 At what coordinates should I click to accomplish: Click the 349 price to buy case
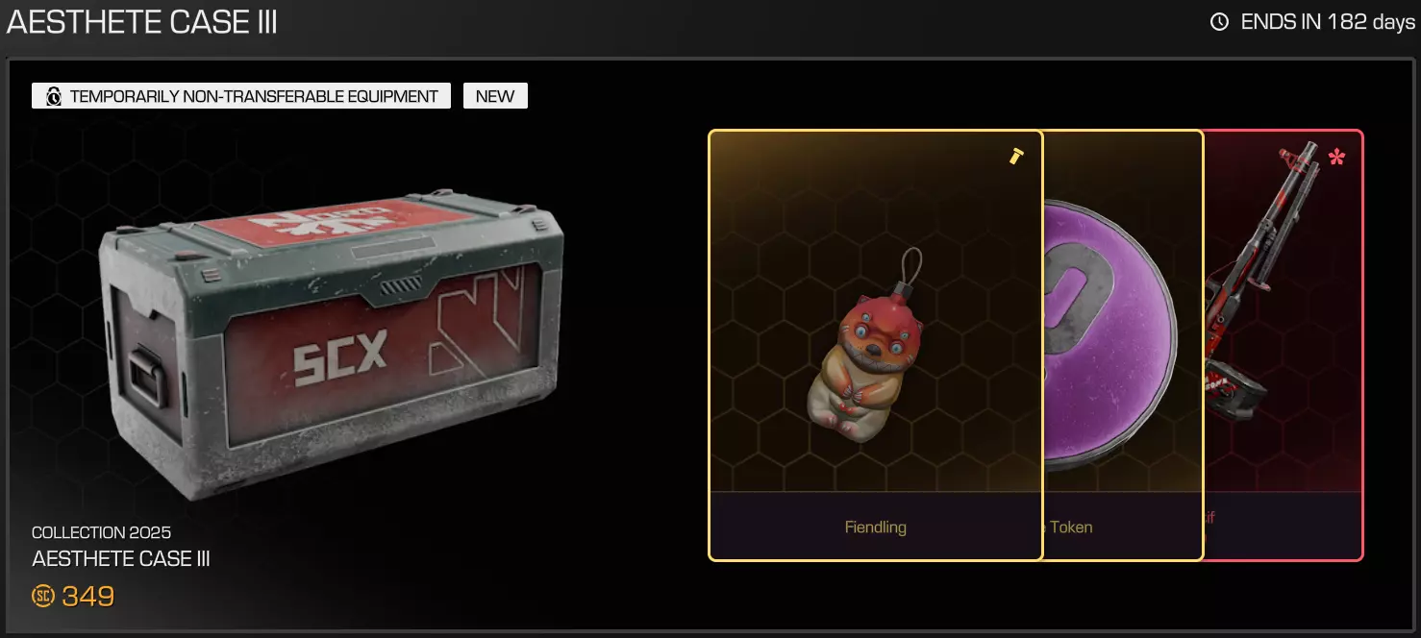click(88, 596)
